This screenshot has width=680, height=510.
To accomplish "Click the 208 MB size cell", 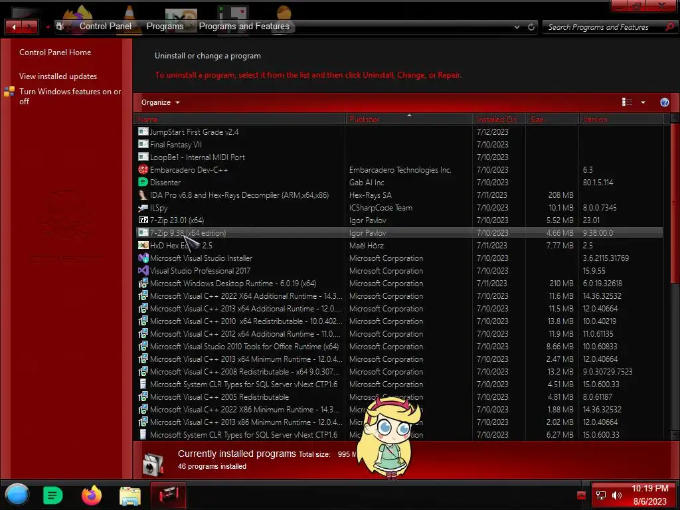I will pos(560,195).
